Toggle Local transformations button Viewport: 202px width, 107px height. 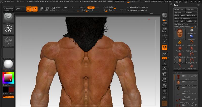164,48
